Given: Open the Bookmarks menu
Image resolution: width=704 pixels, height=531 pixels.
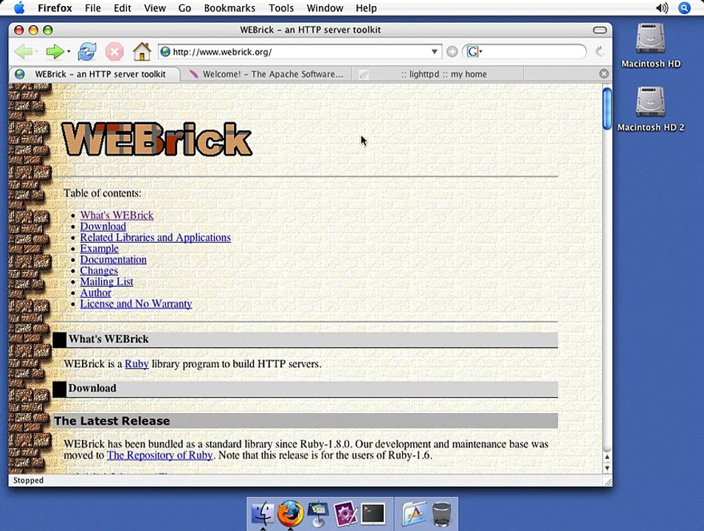Looking at the screenshot, I should 230,8.
